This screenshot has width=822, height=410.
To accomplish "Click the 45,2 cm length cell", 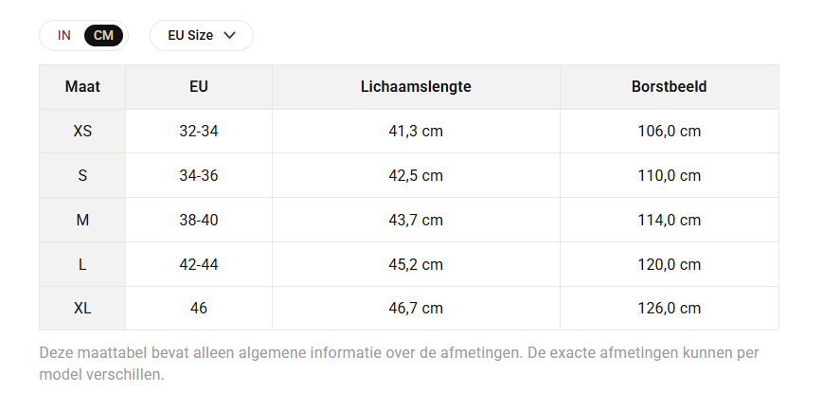I will (416, 264).
